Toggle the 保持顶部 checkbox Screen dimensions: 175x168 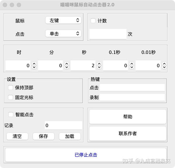click(x=10, y=87)
